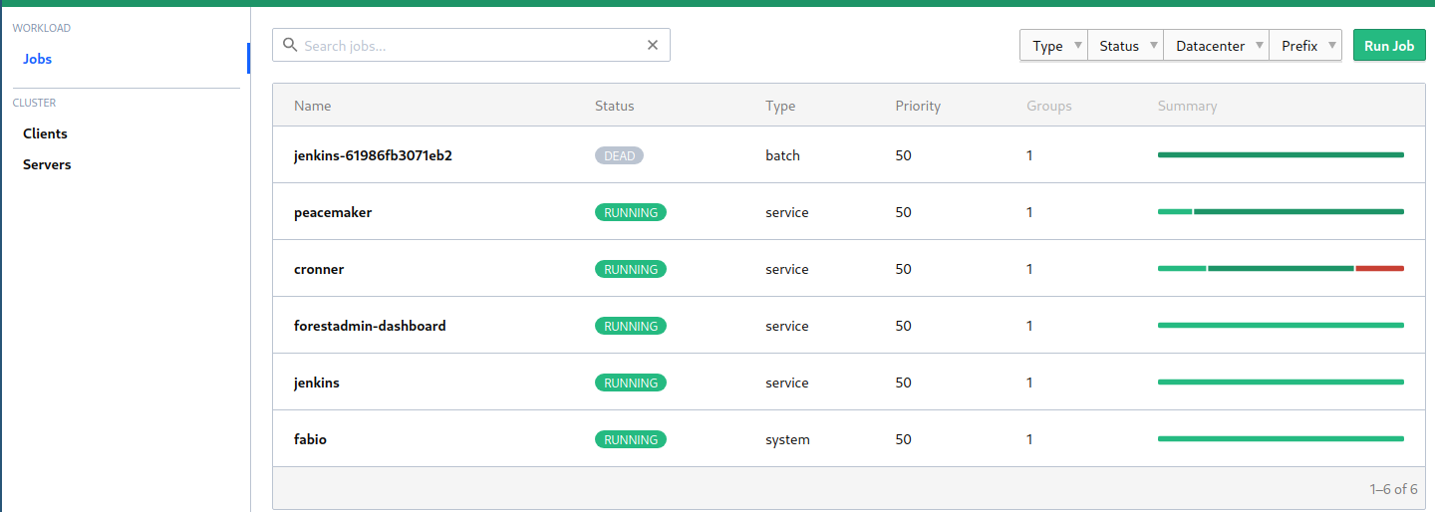
Task: Open the Datacenter filter dropdown
Action: pyautogui.click(x=1216, y=46)
